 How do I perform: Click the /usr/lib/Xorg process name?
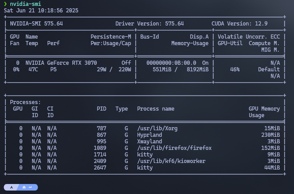[x=157, y=129]
